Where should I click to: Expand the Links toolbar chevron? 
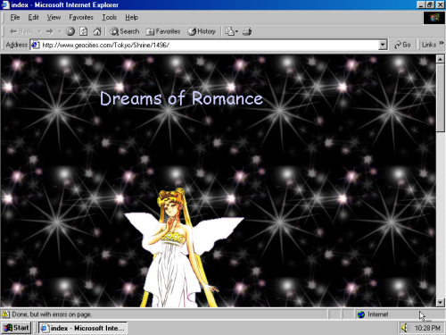coord(442,43)
